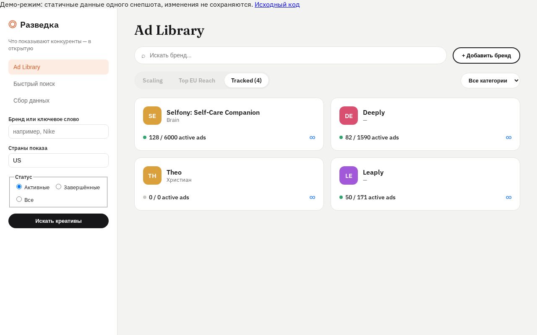Select the Все status radio
The width and height of the screenshot is (537, 335).
pyautogui.click(x=19, y=199)
